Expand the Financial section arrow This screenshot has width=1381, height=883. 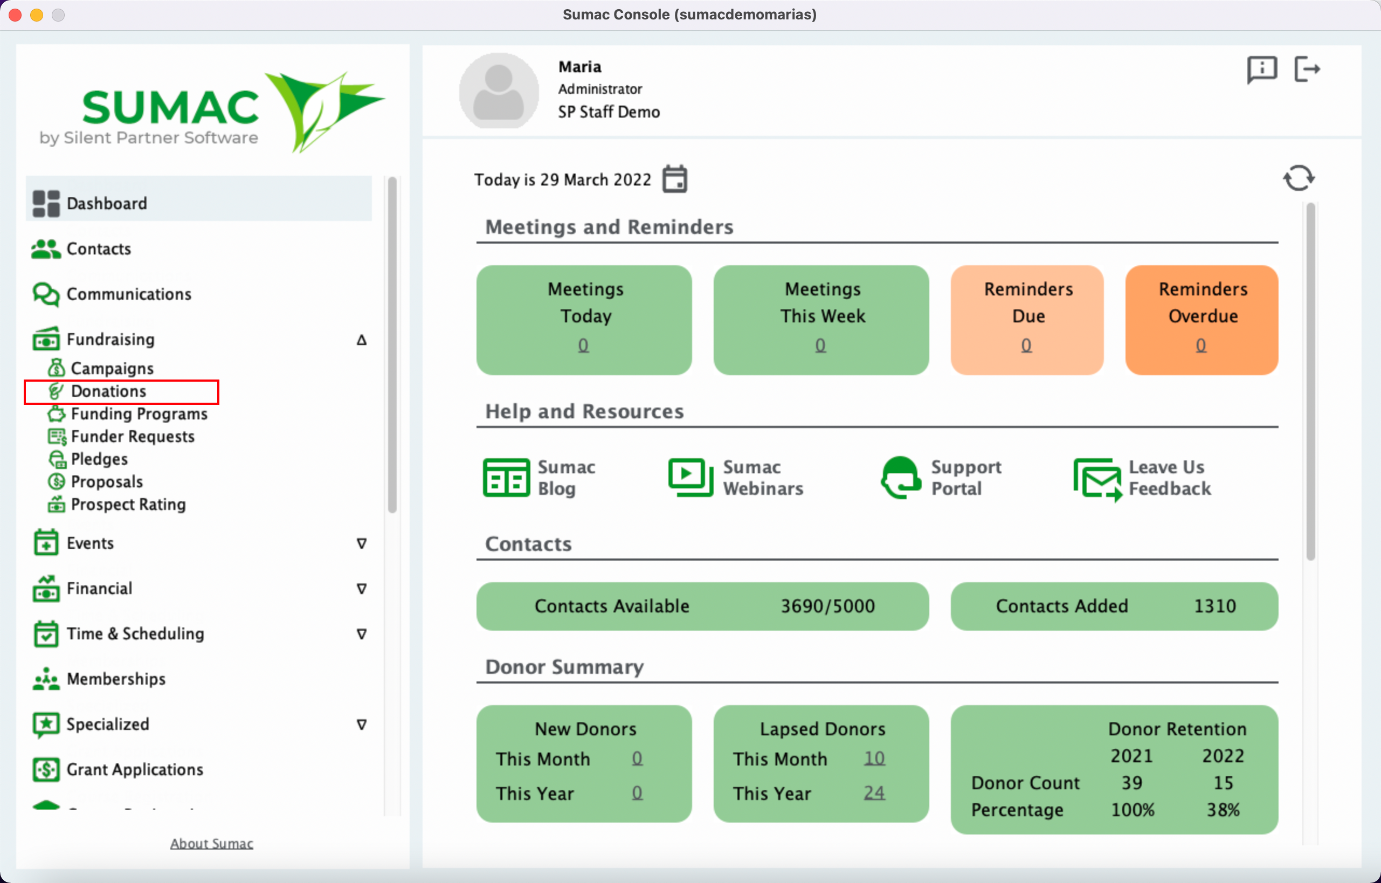(x=361, y=588)
